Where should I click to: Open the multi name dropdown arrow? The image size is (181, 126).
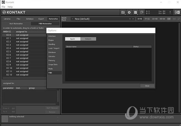coord(73,19)
